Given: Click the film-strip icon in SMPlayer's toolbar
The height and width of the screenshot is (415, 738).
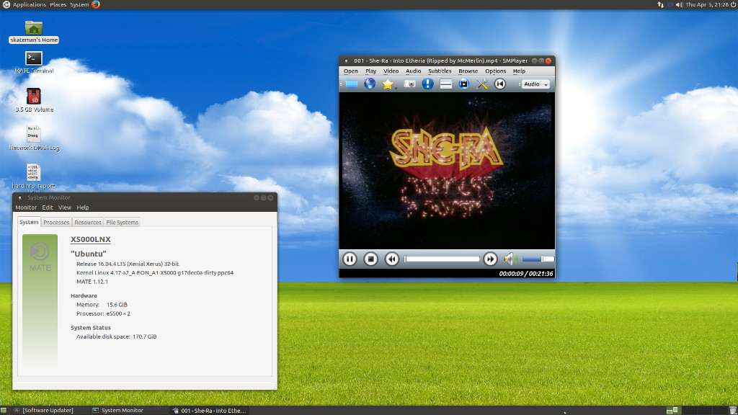Looking at the screenshot, I should click(x=463, y=84).
